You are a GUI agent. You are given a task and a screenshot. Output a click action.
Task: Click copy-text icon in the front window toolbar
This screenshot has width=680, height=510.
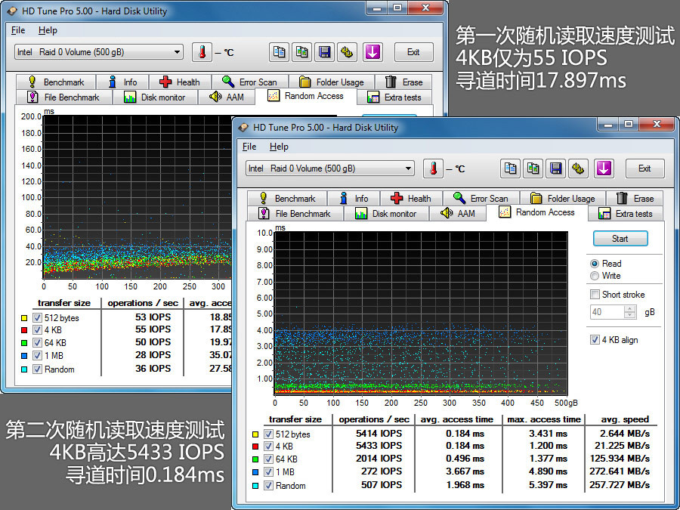tap(512, 168)
